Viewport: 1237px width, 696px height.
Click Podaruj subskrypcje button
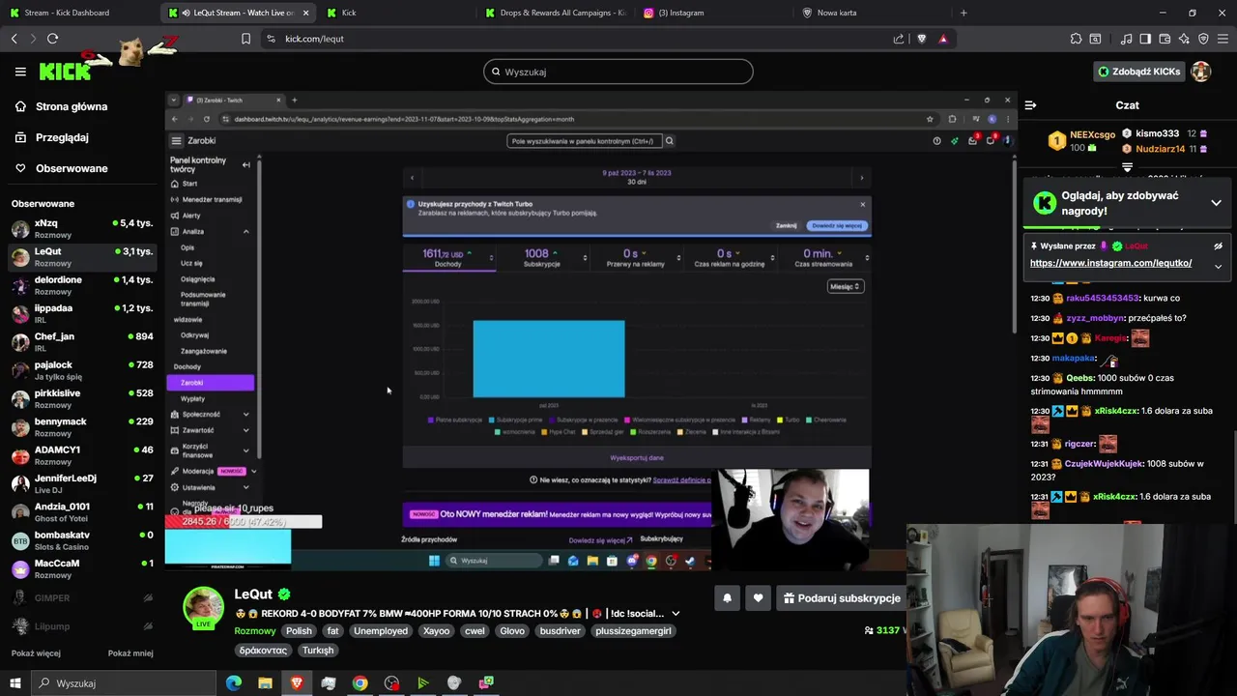[x=841, y=598]
